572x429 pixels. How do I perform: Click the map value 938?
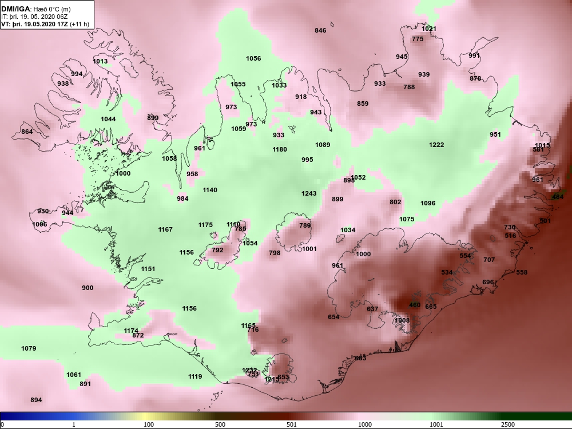[63, 84]
